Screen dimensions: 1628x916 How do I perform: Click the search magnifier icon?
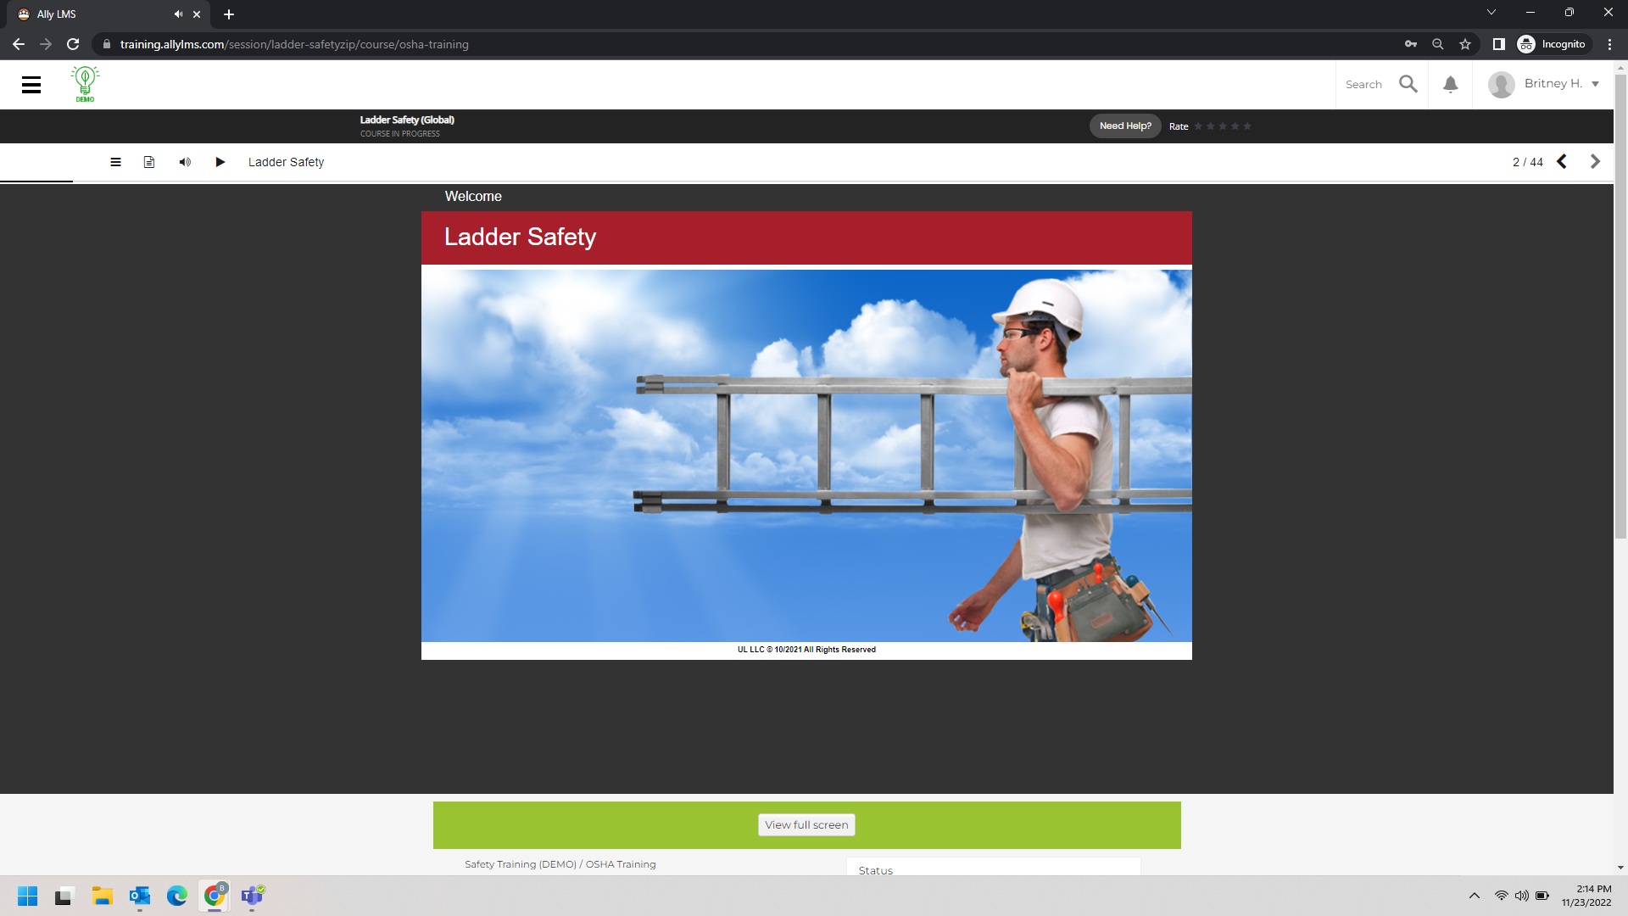tap(1408, 84)
